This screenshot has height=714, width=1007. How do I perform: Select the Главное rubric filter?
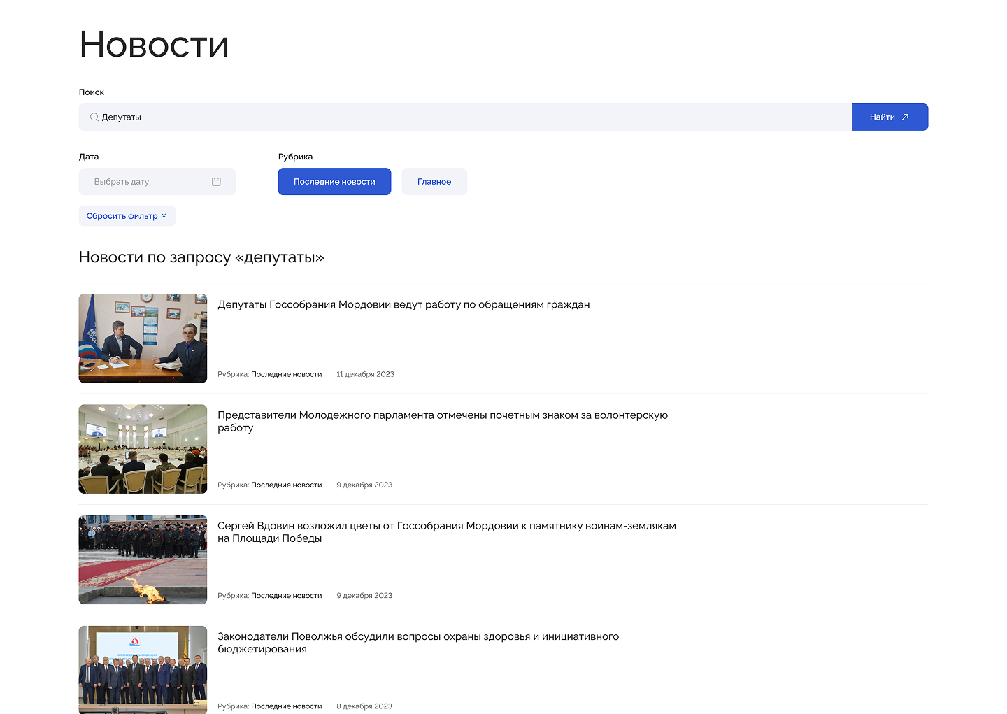(434, 181)
